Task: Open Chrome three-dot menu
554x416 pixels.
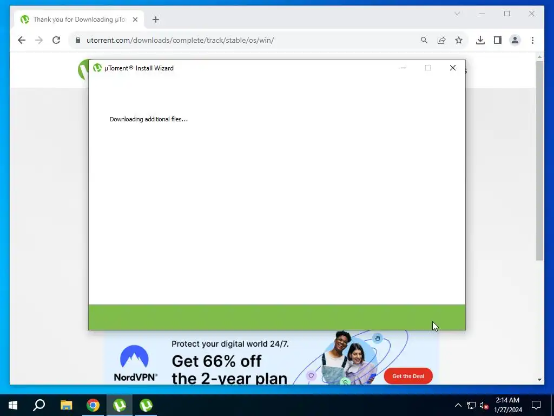Action: tap(532, 40)
